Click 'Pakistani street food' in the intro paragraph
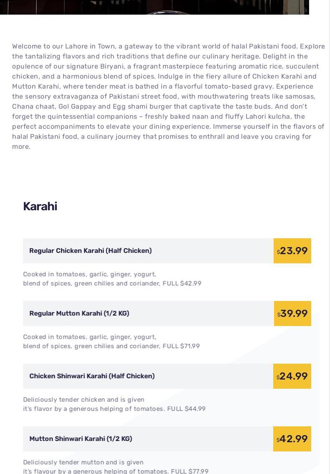Image resolution: width=330 pixels, height=474 pixels. 143,97
